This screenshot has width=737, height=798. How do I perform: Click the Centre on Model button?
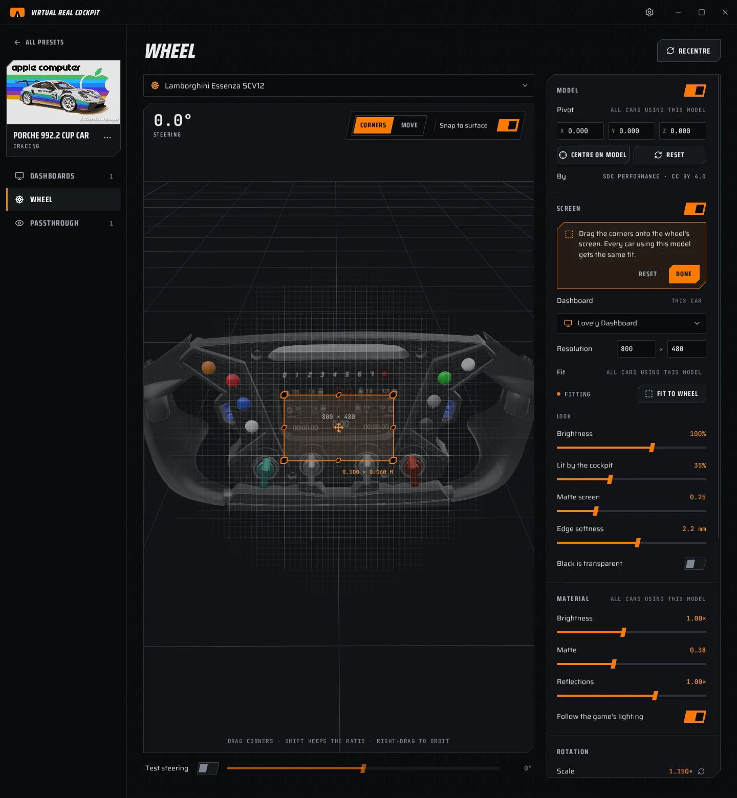tap(593, 155)
